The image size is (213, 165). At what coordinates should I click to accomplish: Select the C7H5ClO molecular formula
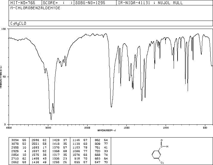[x=18, y=23]
